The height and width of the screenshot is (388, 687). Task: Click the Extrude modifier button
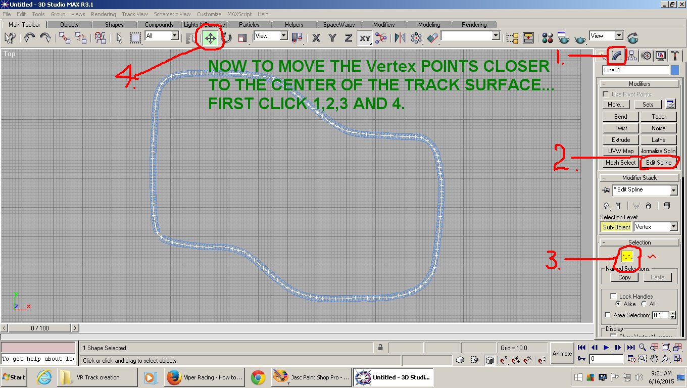pyautogui.click(x=621, y=140)
